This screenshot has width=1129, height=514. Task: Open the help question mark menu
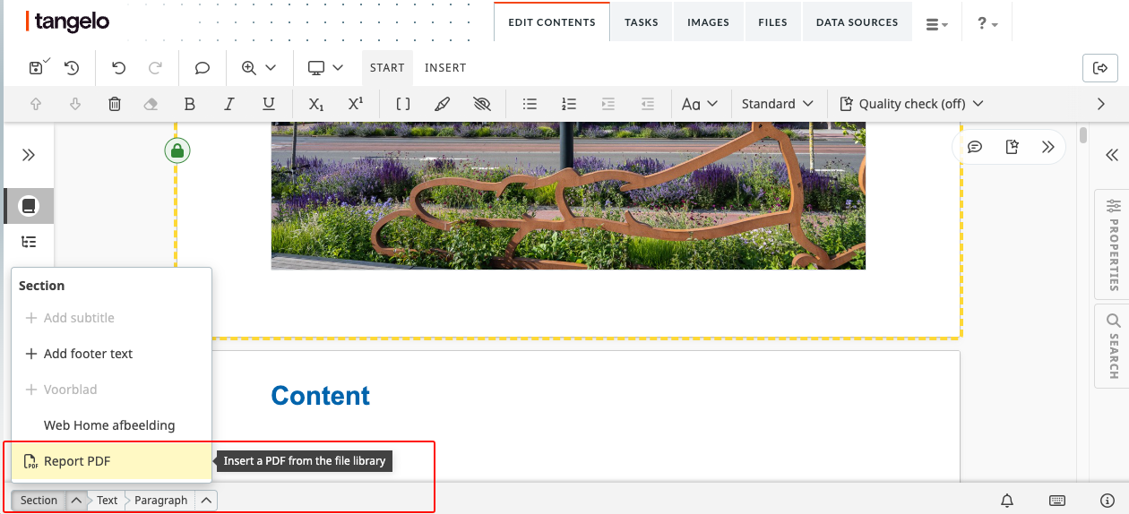coord(987,24)
